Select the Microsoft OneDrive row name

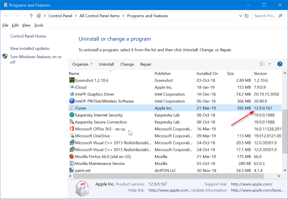click(x=93, y=136)
